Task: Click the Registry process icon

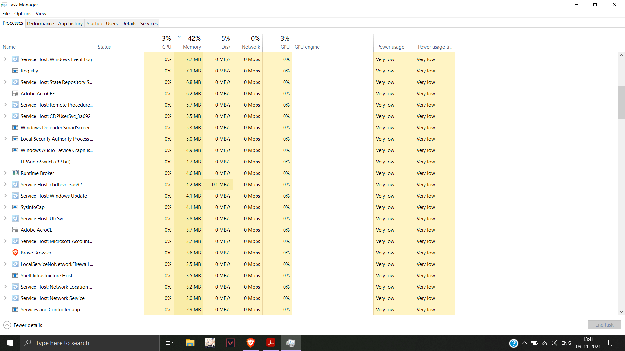Action: (x=15, y=71)
